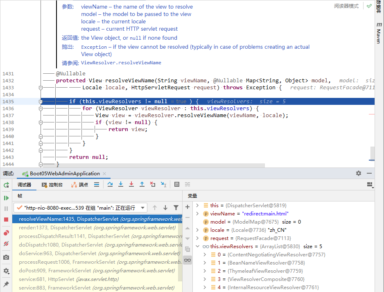Toggle fold marker at line 1436
Viewport: 384px width, 292px height.
click(x=41, y=109)
